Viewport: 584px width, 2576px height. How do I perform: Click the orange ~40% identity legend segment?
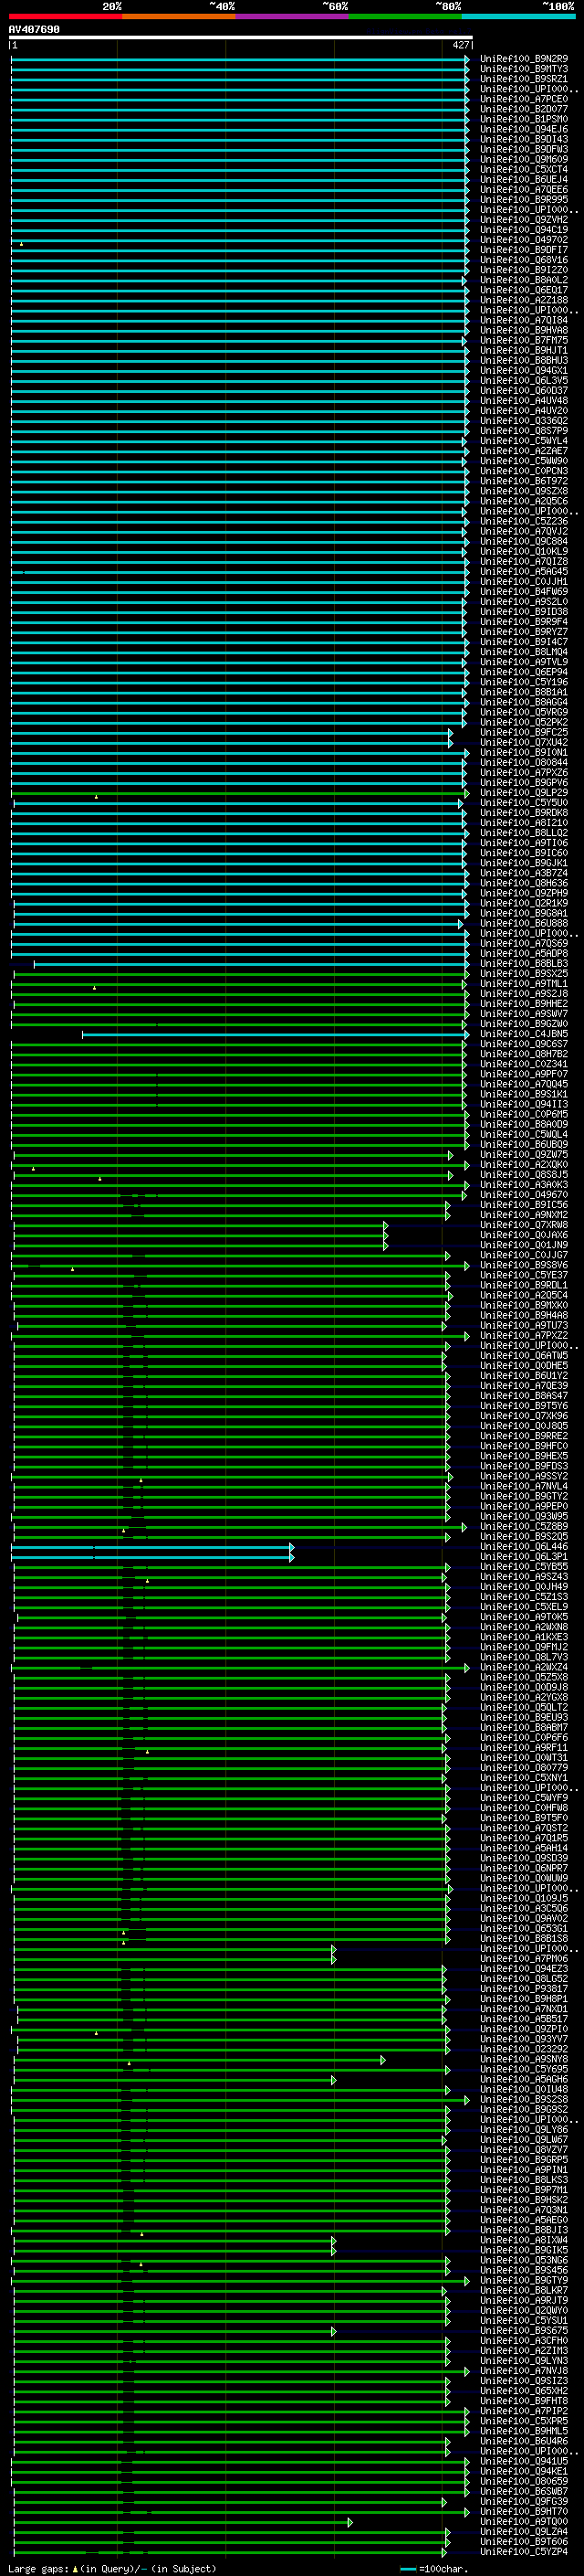[x=179, y=16]
